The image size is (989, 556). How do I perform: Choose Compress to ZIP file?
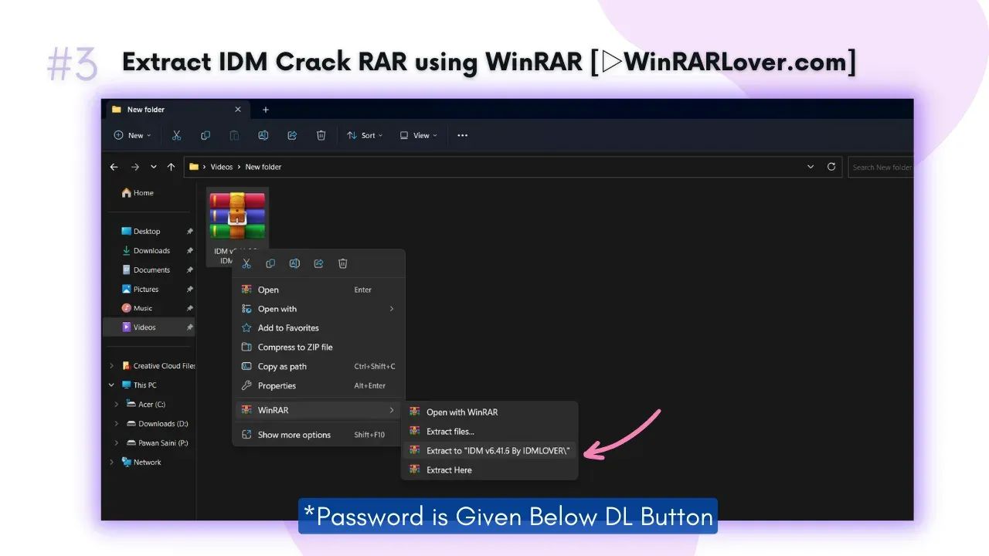318,347
